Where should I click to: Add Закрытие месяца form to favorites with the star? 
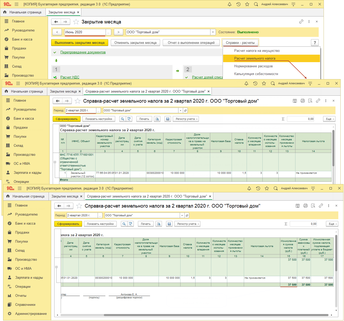pos(76,22)
